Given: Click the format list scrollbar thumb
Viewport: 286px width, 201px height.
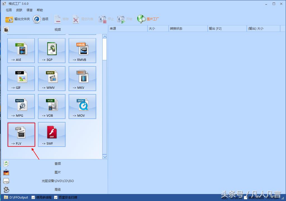Looking at the screenshot, I should (x=105, y=49).
